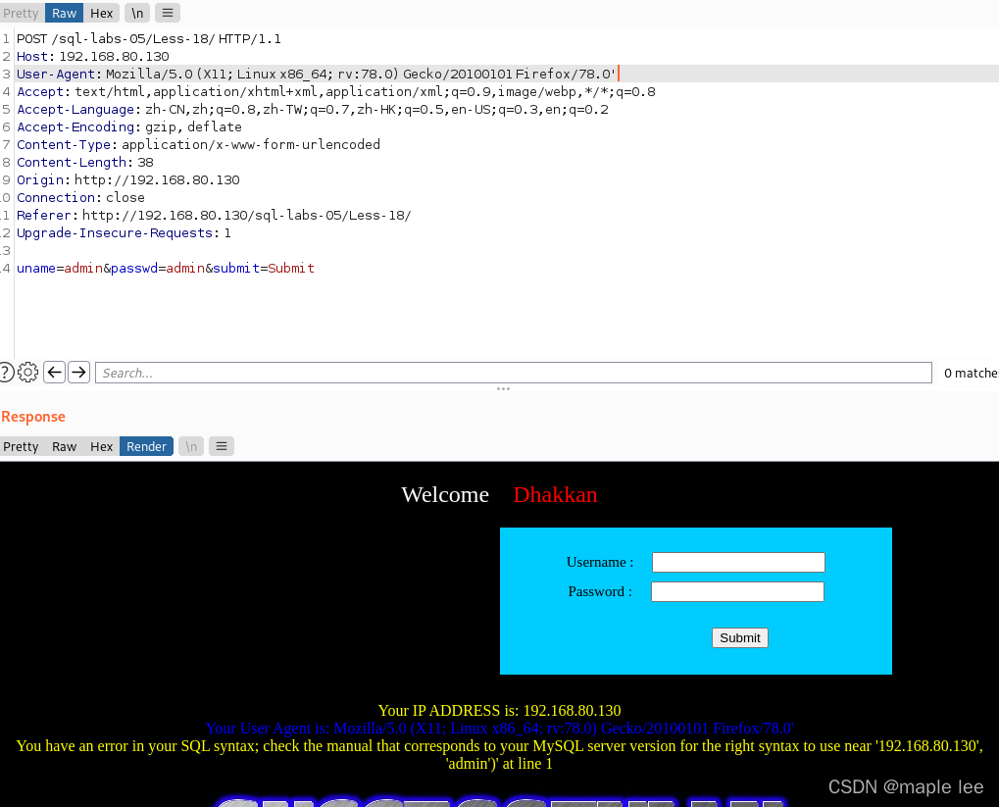Click the Accept-Encoding: gzip, deflate header
999x807 pixels.
pyautogui.click(x=129, y=126)
